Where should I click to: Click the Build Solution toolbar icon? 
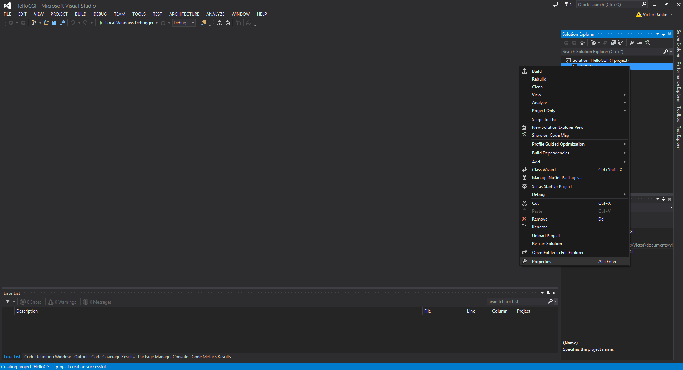click(x=219, y=23)
